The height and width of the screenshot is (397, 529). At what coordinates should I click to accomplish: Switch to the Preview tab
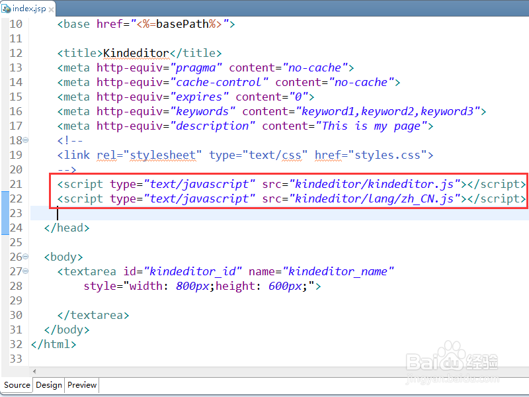click(x=82, y=385)
